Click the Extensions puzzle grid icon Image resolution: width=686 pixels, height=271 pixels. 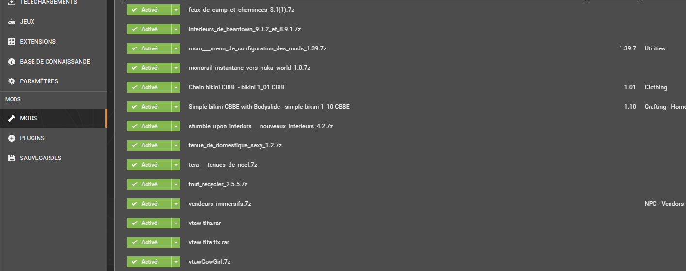[12, 42]
